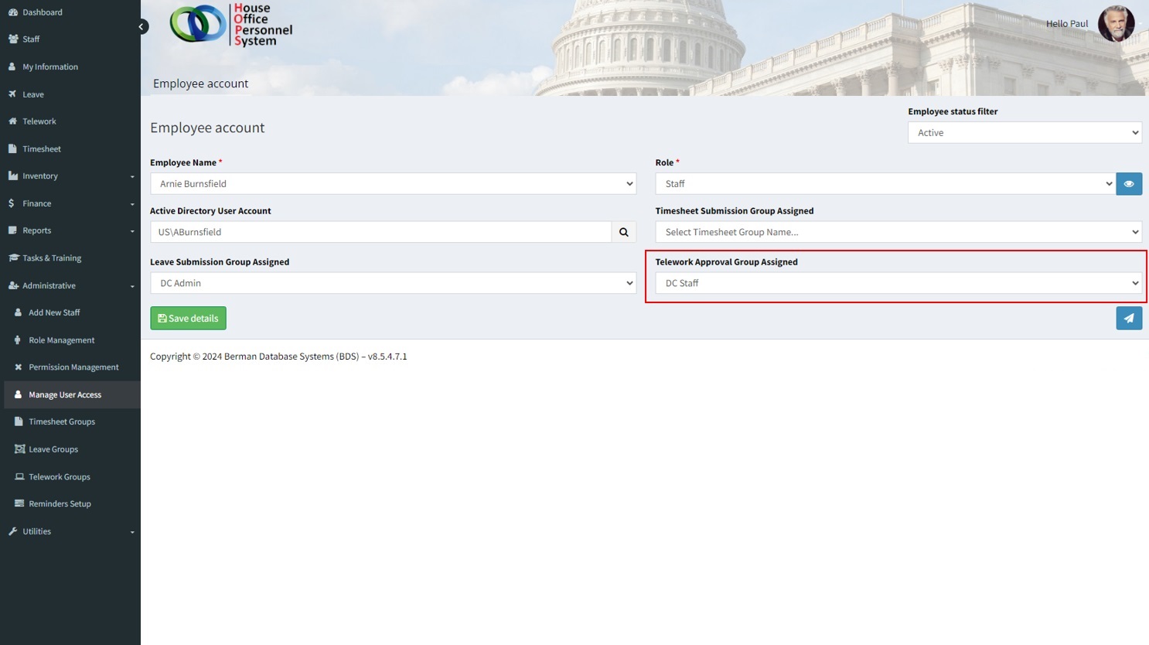Collapse the sidebar with the arrow icon
This screenshot has height=645, width=1149.
(141, 26)
